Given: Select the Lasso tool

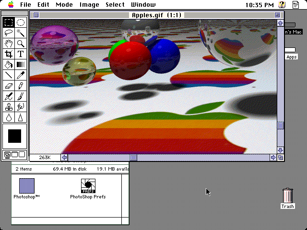Looking at the screenshot, I should [x=9, y=33].
